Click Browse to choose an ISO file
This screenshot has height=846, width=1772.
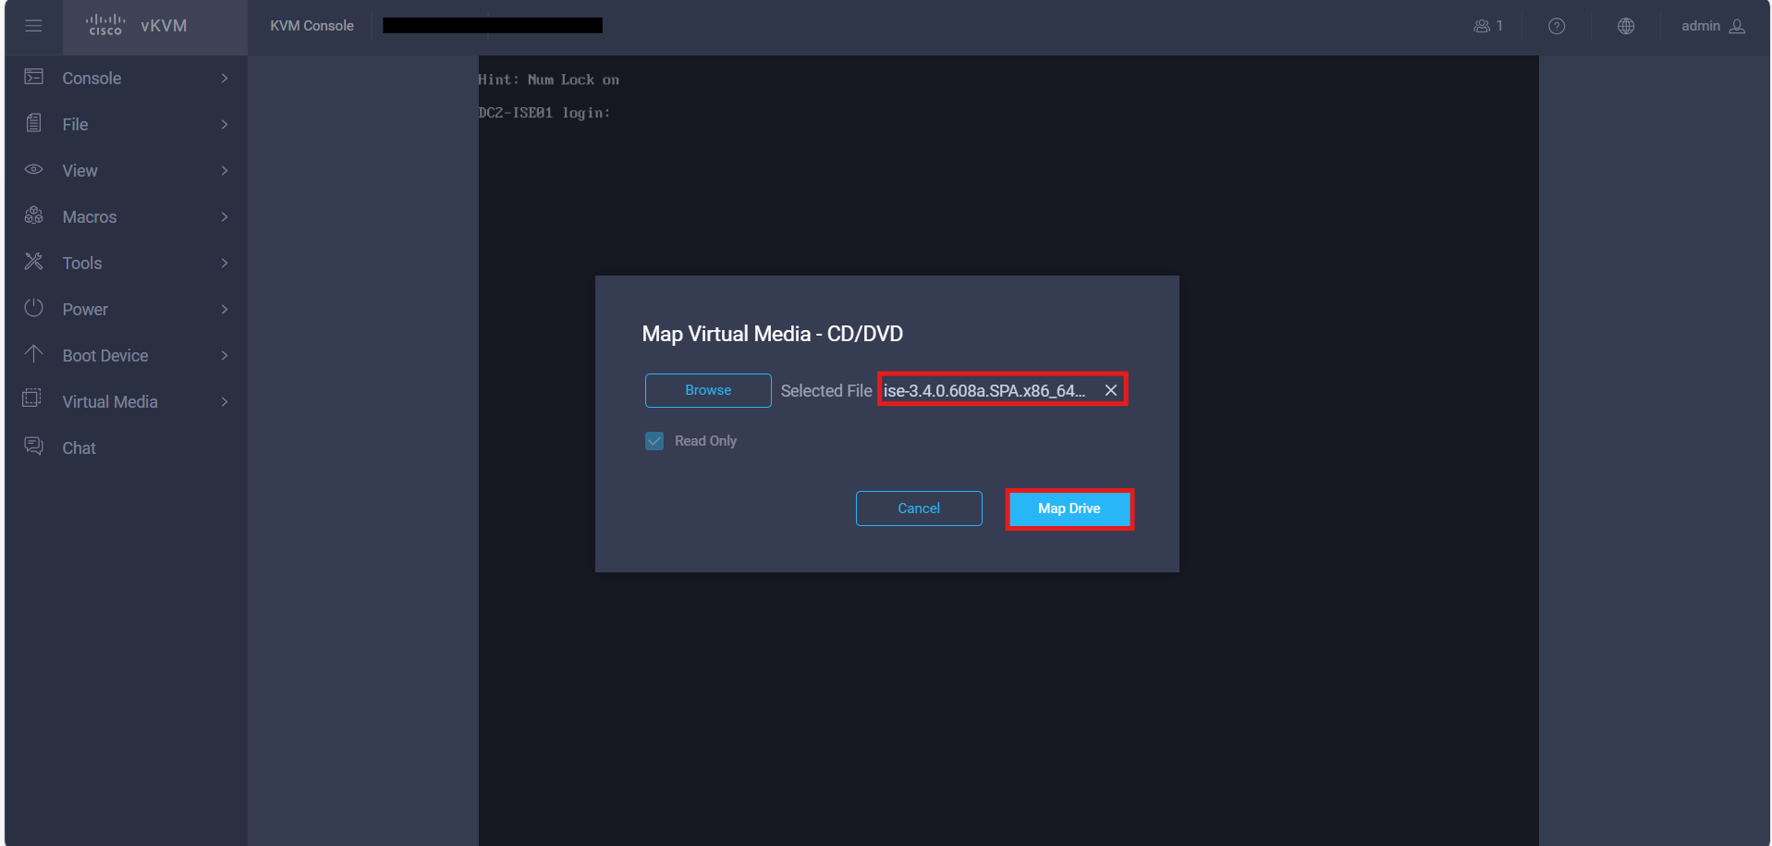point(708,390)
